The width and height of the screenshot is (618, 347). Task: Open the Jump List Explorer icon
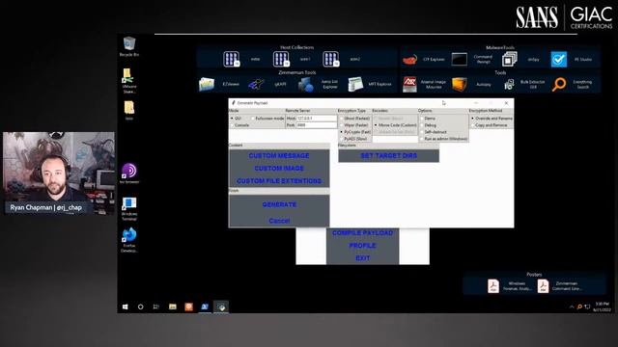(x=306, y=84)
